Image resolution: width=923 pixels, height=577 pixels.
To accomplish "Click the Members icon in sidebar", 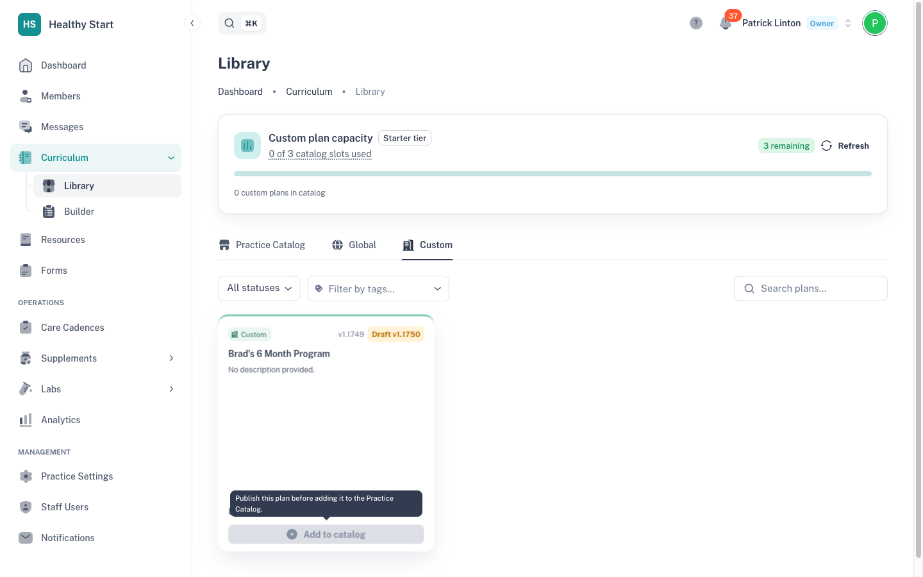I will (x=26, y=96).
